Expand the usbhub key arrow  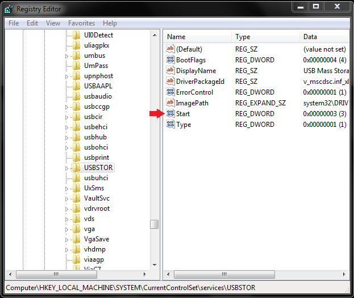66,138
